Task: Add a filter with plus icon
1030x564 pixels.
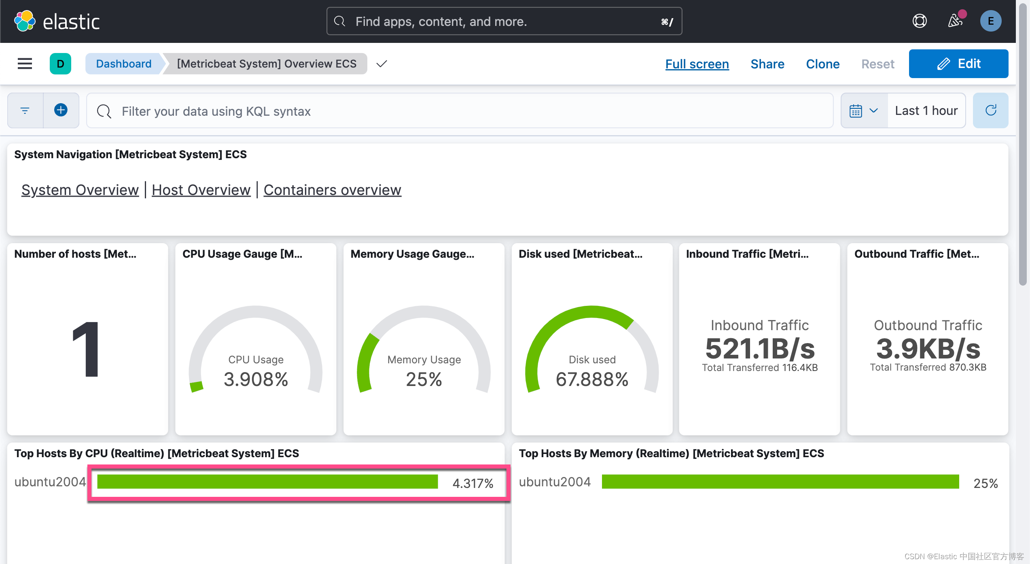Action: (x=61, y=110)
